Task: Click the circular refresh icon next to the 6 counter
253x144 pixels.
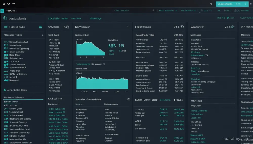Action: (x=68, y=27)
